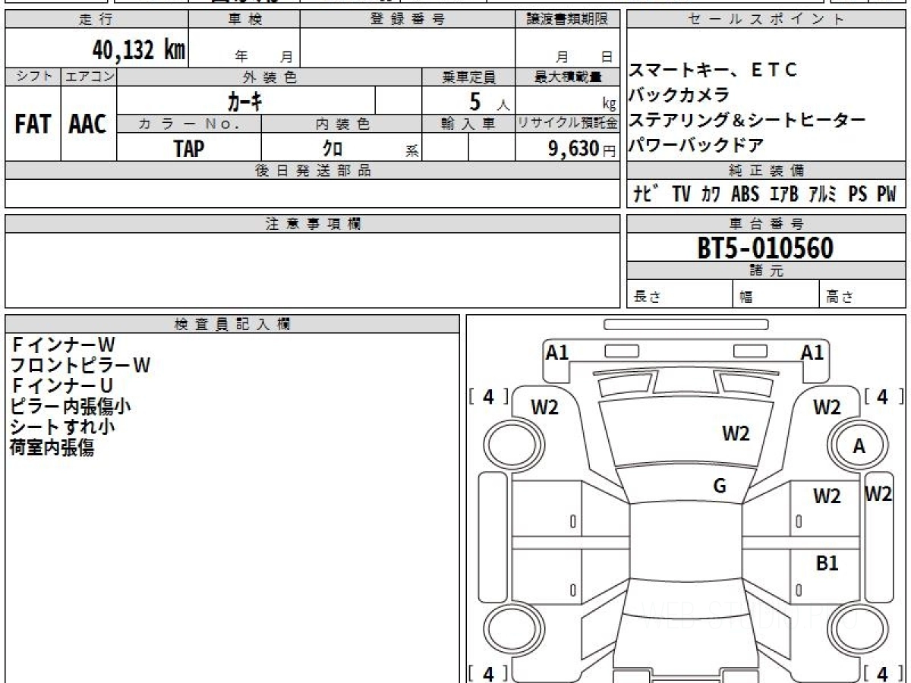Select the inspector note ＦインナーＷ
Screen dimensions: 911x683
(63, 345)
